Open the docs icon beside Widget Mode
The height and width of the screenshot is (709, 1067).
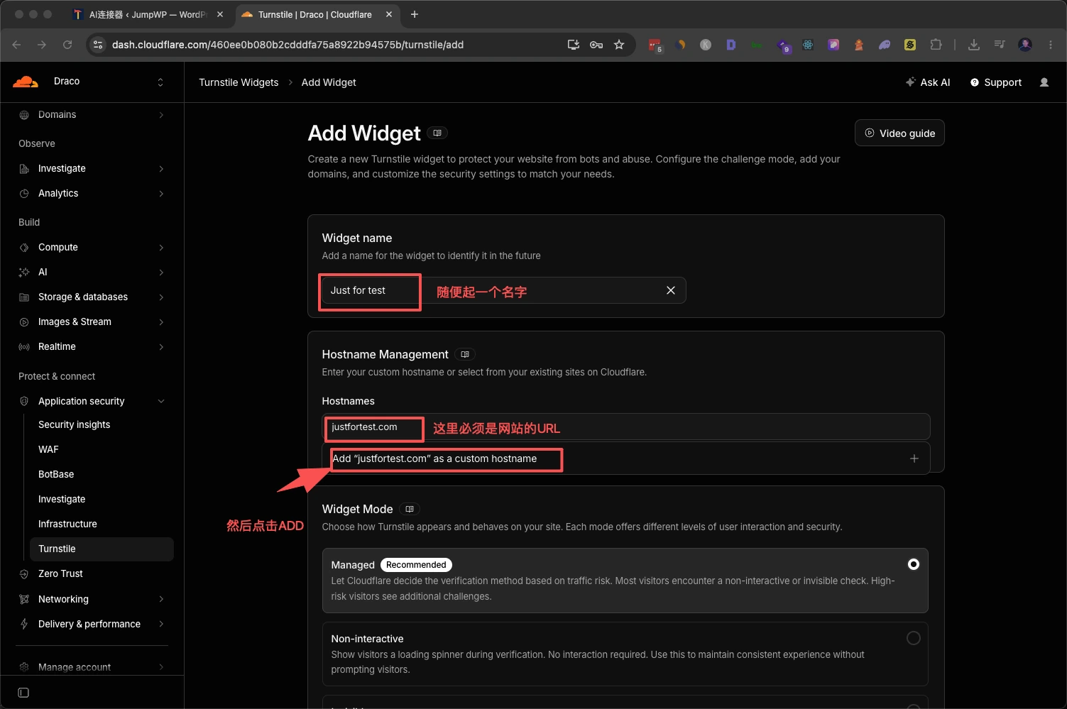[410, 510]
